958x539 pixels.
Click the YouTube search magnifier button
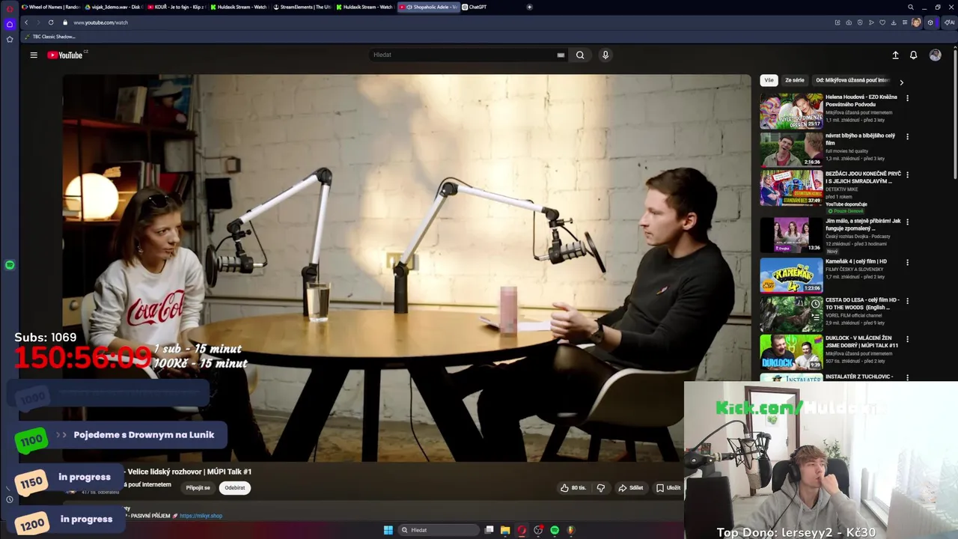click(x=580, y=55)
